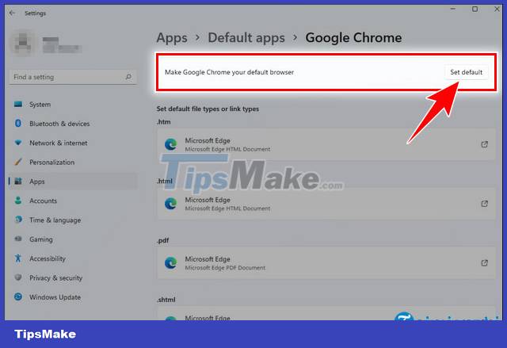Open Personalization section
The height and width of the screenshot is (348, 507).
coord(73,162)
